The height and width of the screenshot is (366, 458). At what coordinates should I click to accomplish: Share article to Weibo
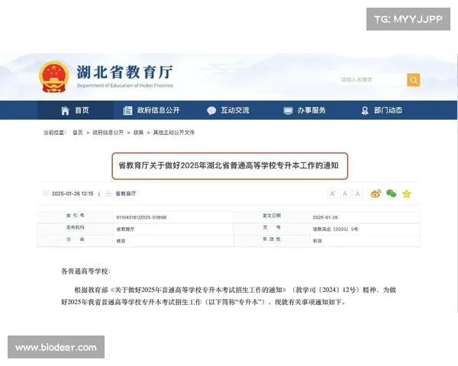[376, 194]
